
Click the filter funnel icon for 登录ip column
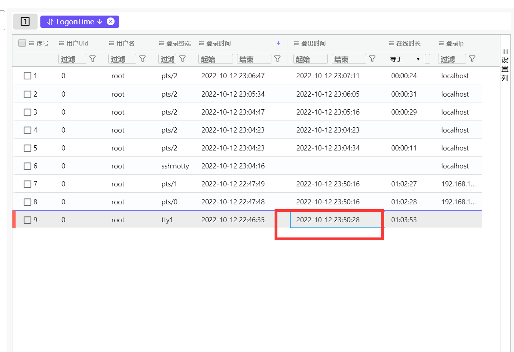(472, 59)
